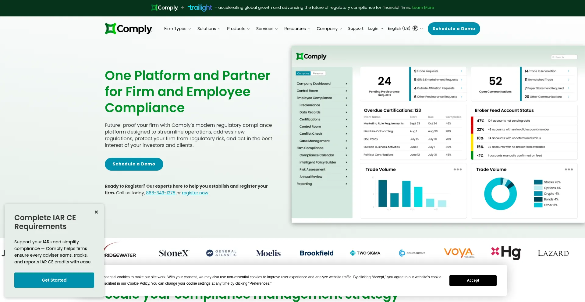Expand the Firm Types dropdown menu
The width and height of the screenshot is (585, 302).
[177, 29]
